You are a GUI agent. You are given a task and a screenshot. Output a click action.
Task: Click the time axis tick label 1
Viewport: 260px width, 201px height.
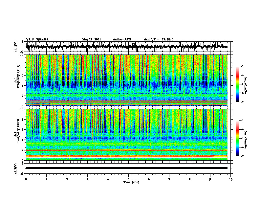(x=46, y=179)
